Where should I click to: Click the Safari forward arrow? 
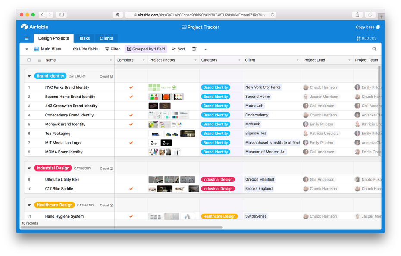50,15
